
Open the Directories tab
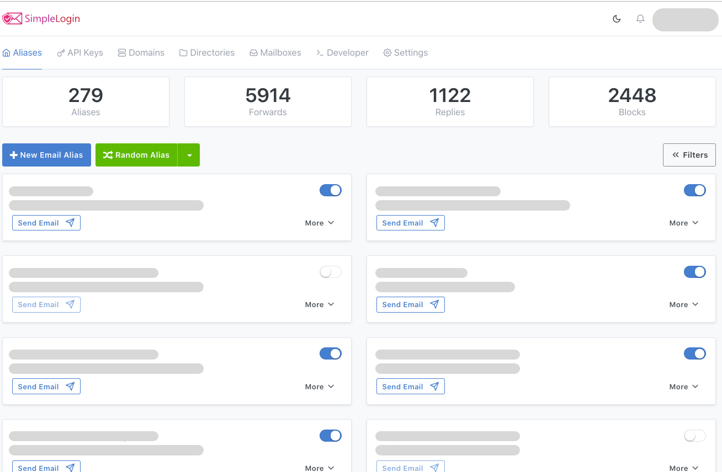pyautogui.click(x=207, y=53)
